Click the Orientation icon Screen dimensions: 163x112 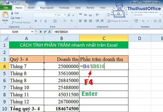(x=97, y=15)
